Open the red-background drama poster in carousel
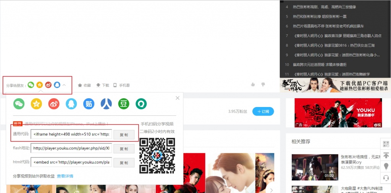 [194, 173]
